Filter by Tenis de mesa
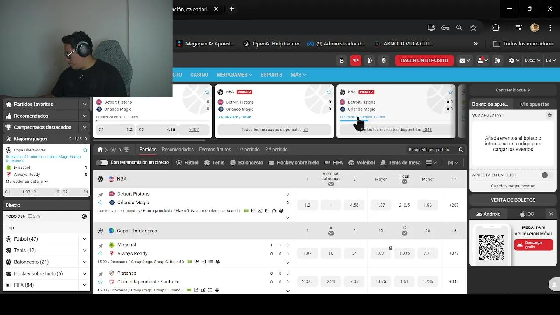The width and height of the screenshot is (560, 315). point(400,162)
